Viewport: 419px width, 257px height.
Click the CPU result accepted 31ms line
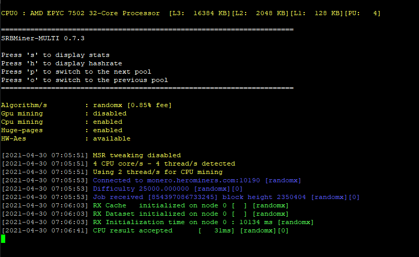coord(145,230)
